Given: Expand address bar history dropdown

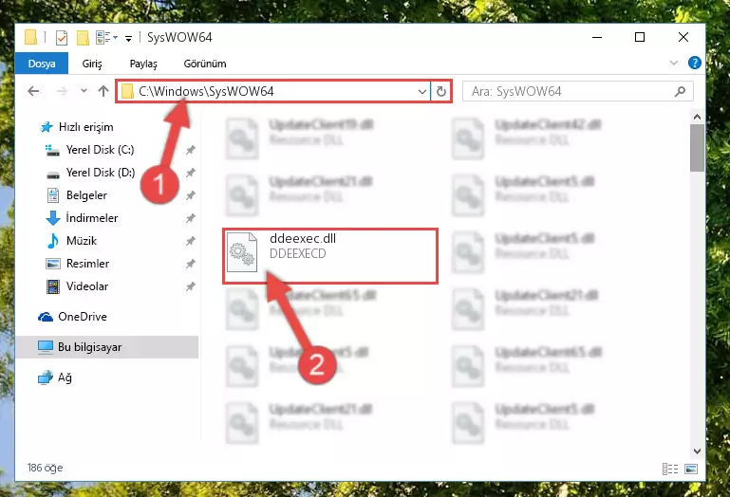Looking at the screenshot, I should point(421,91).
